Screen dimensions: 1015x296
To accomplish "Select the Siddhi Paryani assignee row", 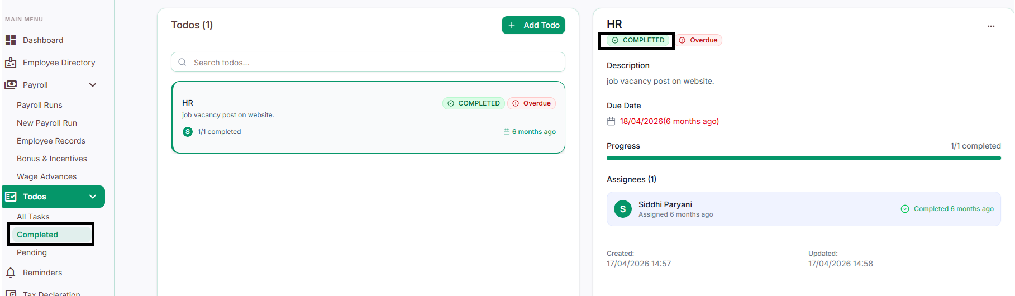I will [x=804, y=209].
